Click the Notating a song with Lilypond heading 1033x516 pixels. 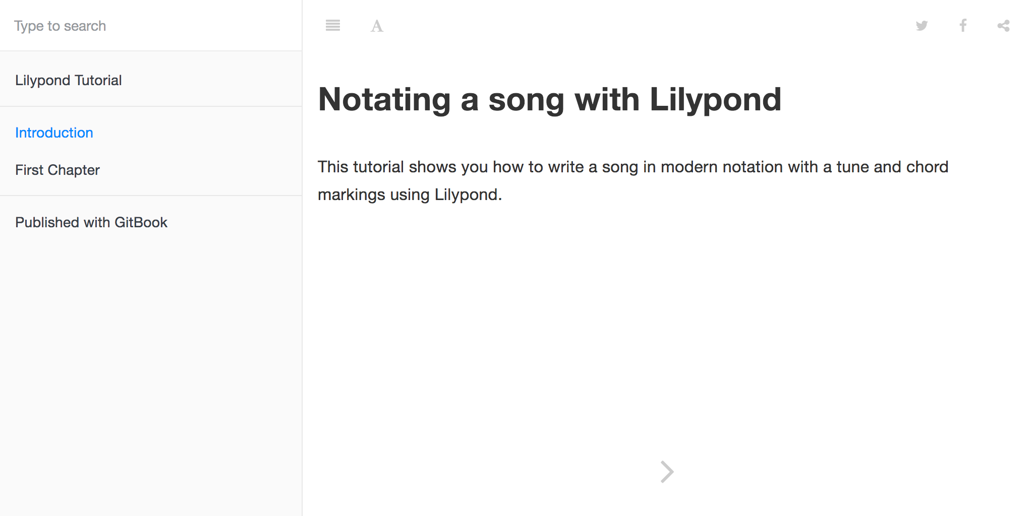pos(550,99)
